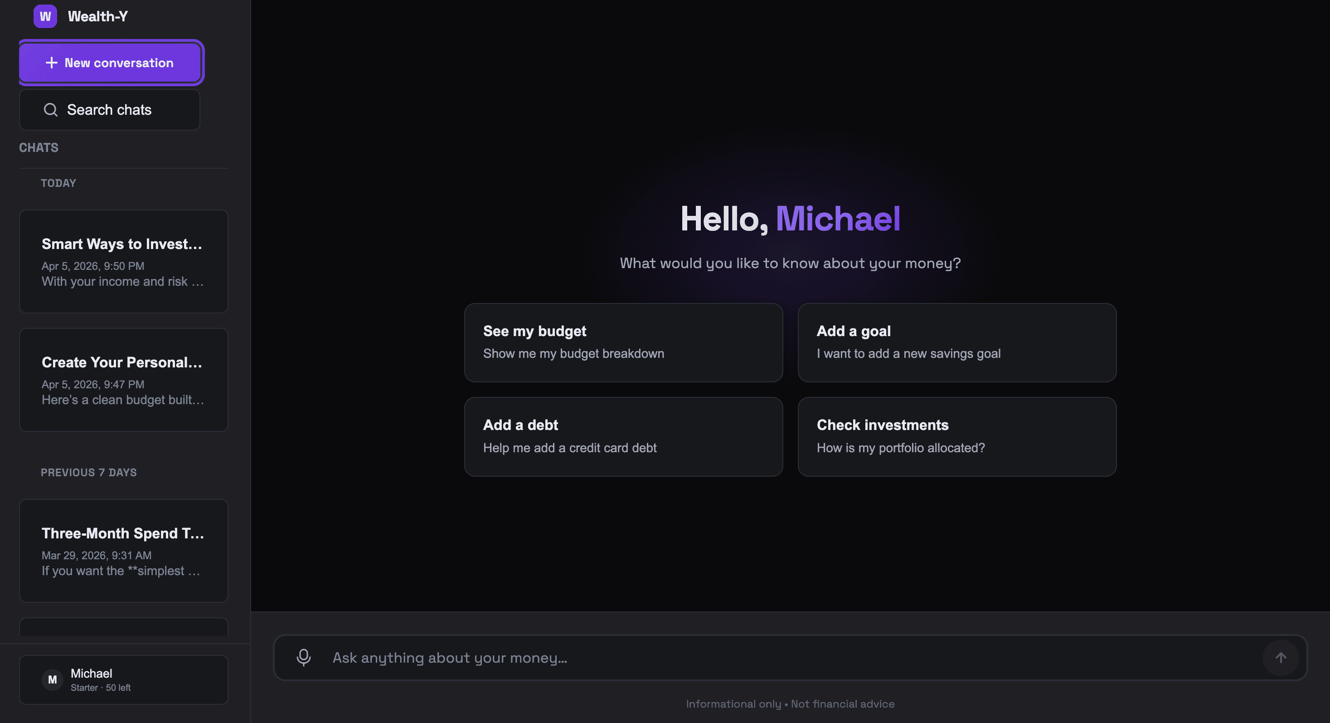Open Search chats

click(109, 109)
